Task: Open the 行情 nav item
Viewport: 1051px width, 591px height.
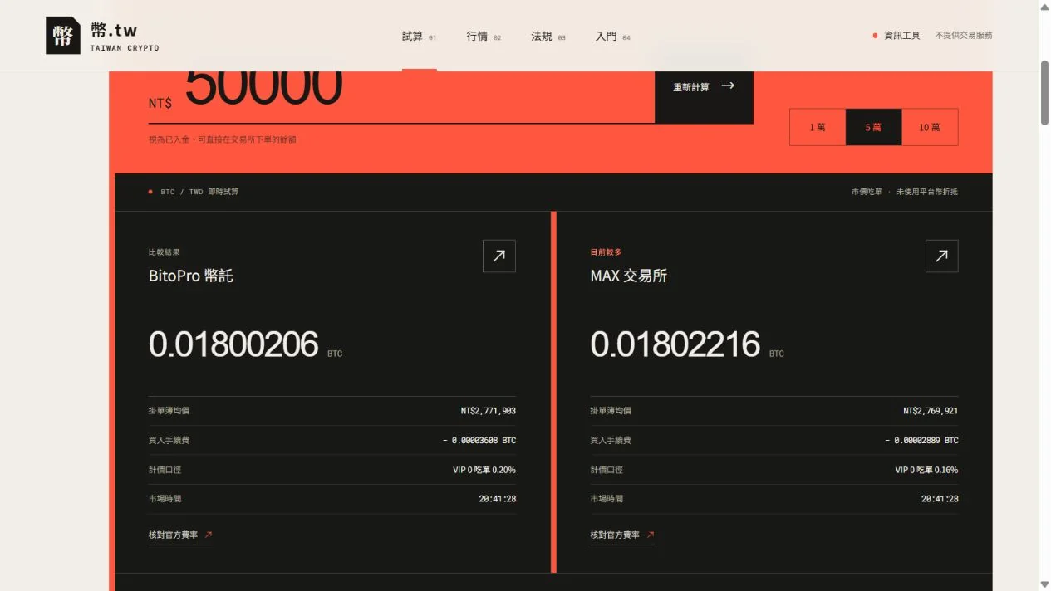Action: click(484, 37)
